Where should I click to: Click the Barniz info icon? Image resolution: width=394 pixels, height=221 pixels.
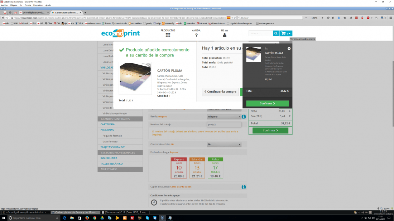(244, 117)
